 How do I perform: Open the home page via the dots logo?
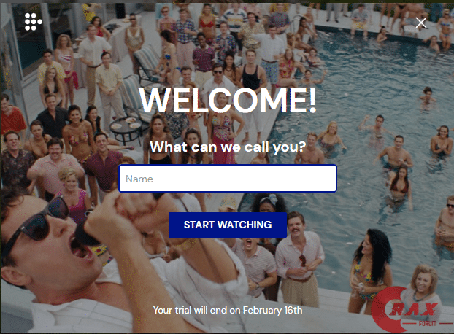point(34,22)
